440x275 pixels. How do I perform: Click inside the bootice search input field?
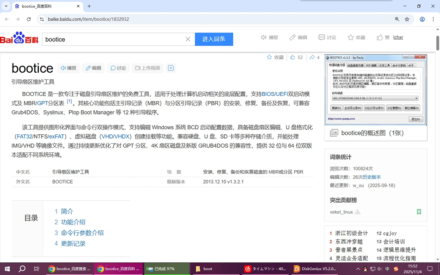tap(111, 39)
